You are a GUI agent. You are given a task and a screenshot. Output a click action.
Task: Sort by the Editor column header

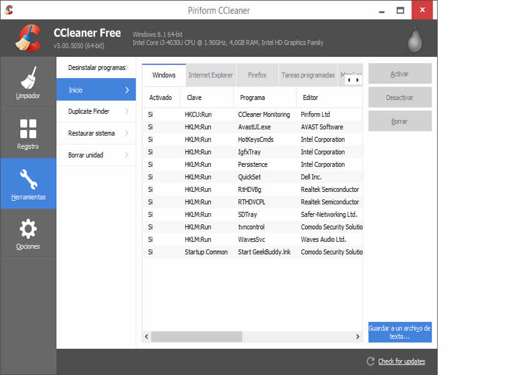tap(329, 97)
